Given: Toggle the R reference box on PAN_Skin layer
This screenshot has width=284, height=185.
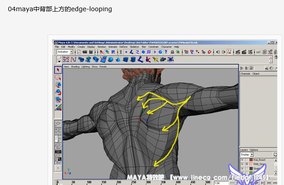Looking at the screenshot, I should 246,165.
